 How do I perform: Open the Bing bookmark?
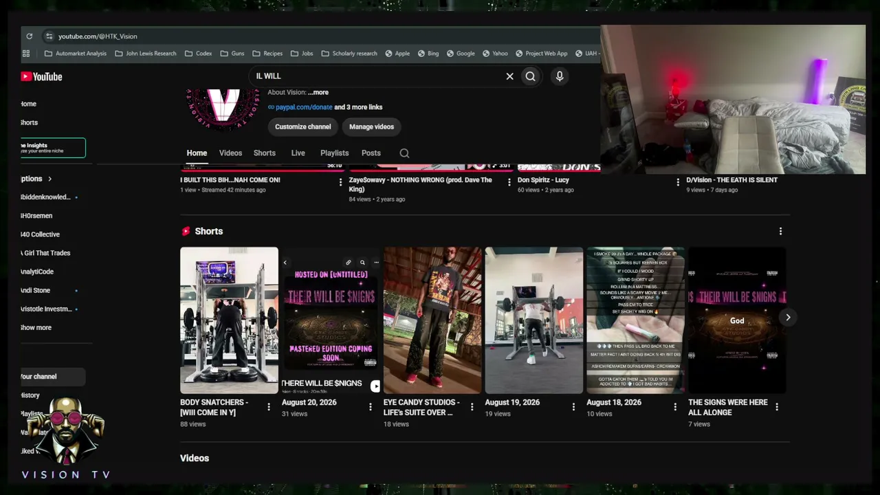pyautogui.click(x=428, y=54)
